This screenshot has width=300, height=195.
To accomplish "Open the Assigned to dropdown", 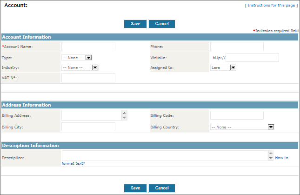I will [224, 67].
